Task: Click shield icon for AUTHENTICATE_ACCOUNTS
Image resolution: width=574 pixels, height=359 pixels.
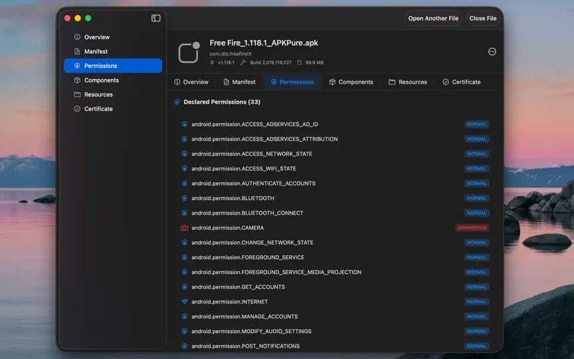Action: coord(185,183)
